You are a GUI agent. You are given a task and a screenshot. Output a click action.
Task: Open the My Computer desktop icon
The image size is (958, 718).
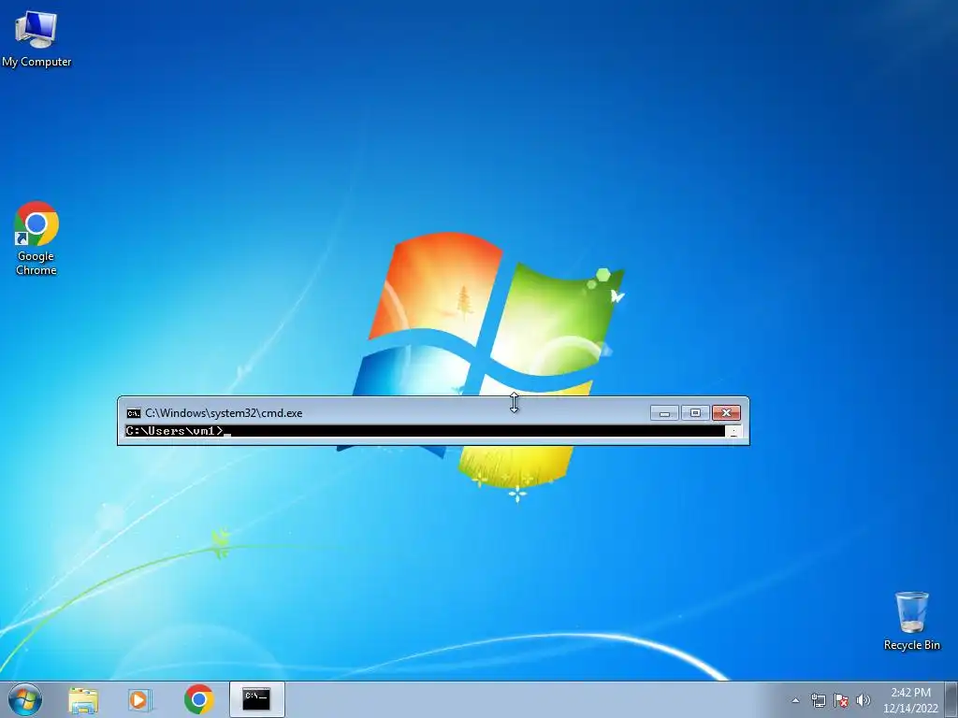coord(36,39)
